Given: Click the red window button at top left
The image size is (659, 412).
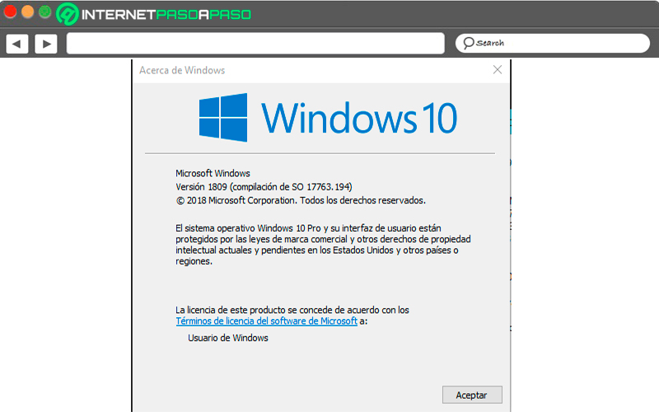Looking at the screenshot, I should point(10,12).
